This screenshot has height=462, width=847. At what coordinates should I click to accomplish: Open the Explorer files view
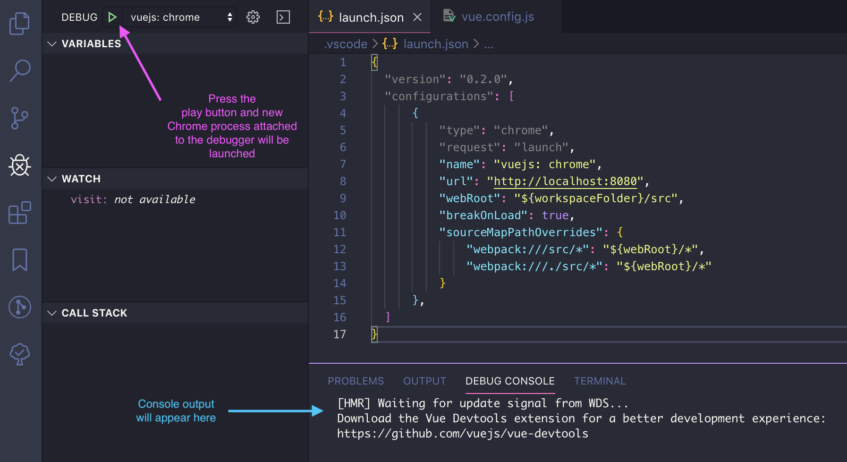[20, 23]
